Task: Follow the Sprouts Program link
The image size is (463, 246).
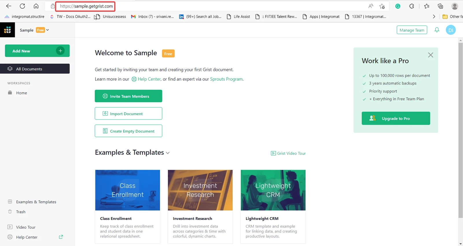Action: tap(226, 79)
